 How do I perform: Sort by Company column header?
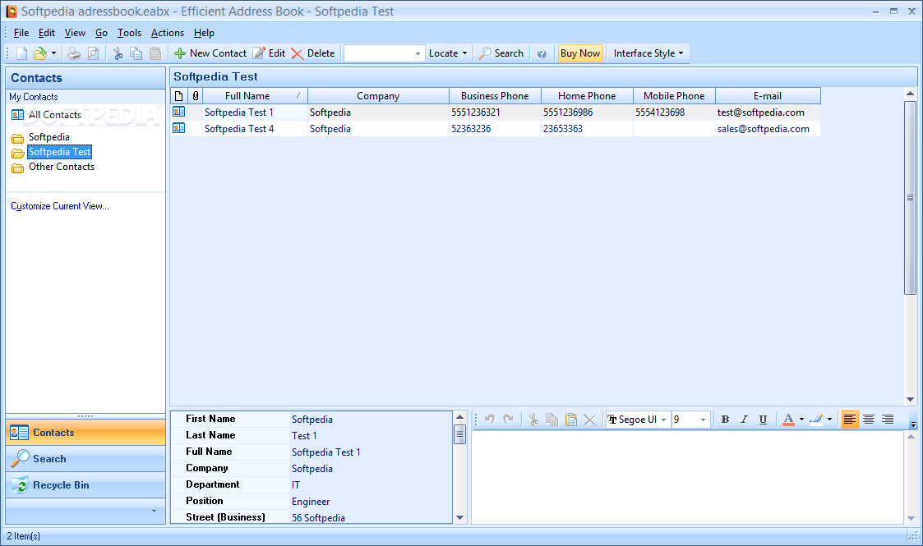(378, 96)
